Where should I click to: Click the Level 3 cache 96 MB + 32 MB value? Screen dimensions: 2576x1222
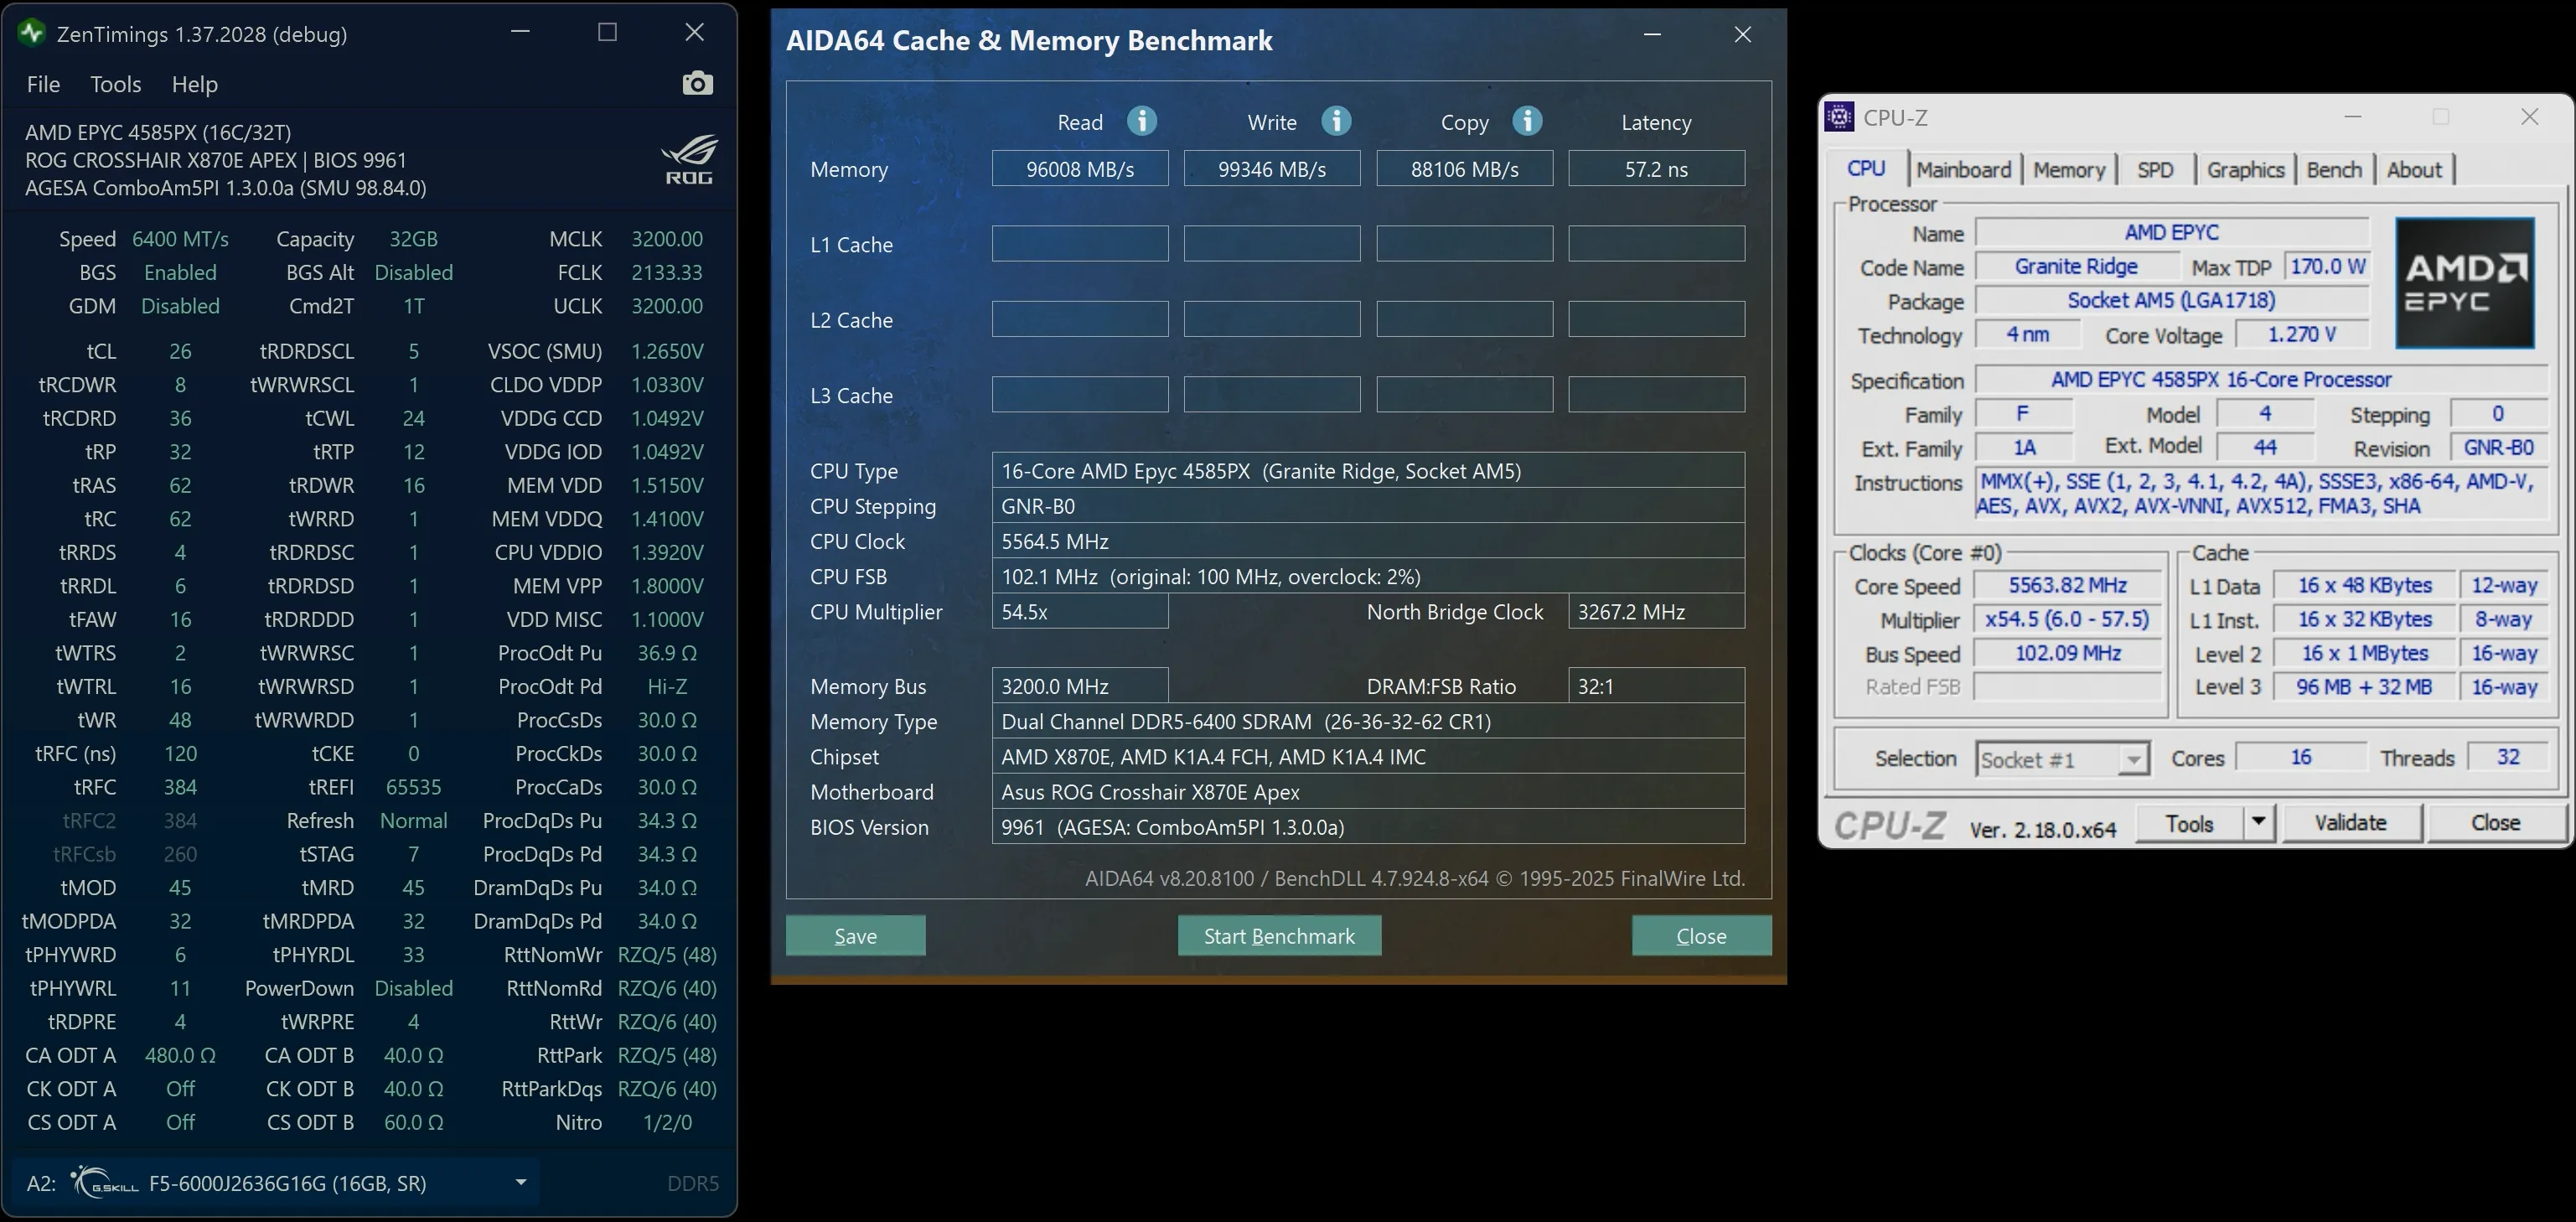pos(2364,687)
